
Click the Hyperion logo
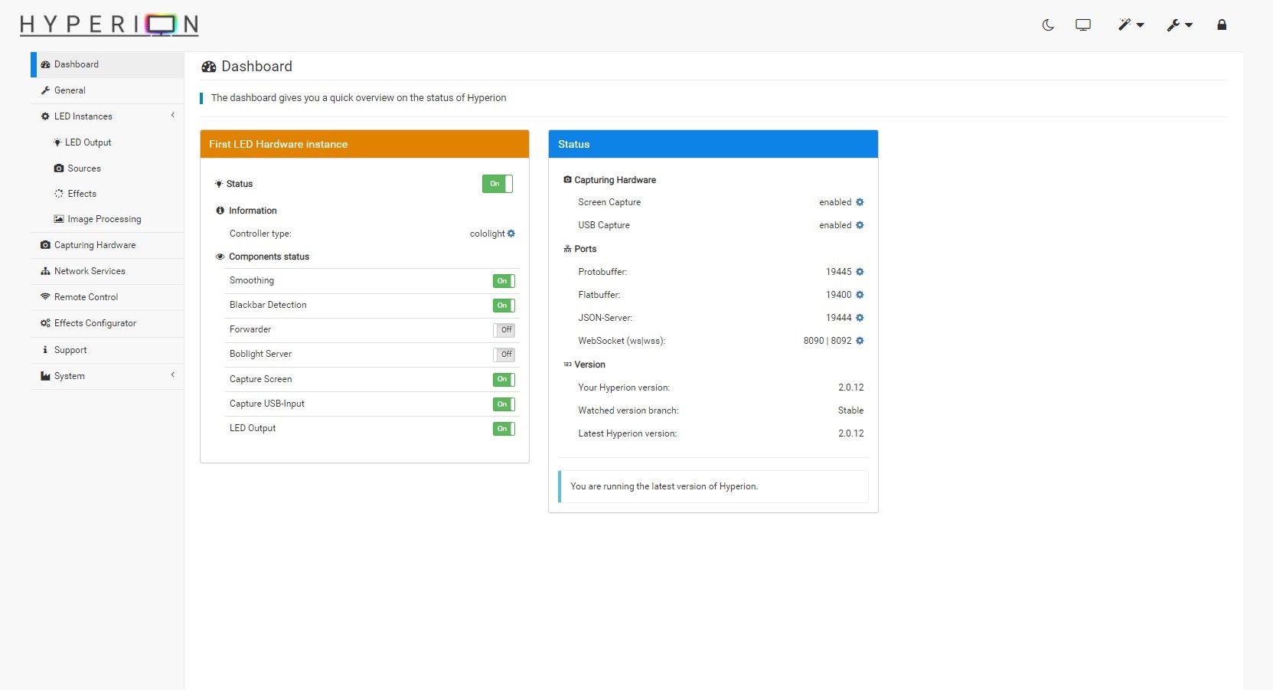(x=109, y=25)
